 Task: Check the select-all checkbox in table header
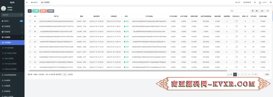30,16
